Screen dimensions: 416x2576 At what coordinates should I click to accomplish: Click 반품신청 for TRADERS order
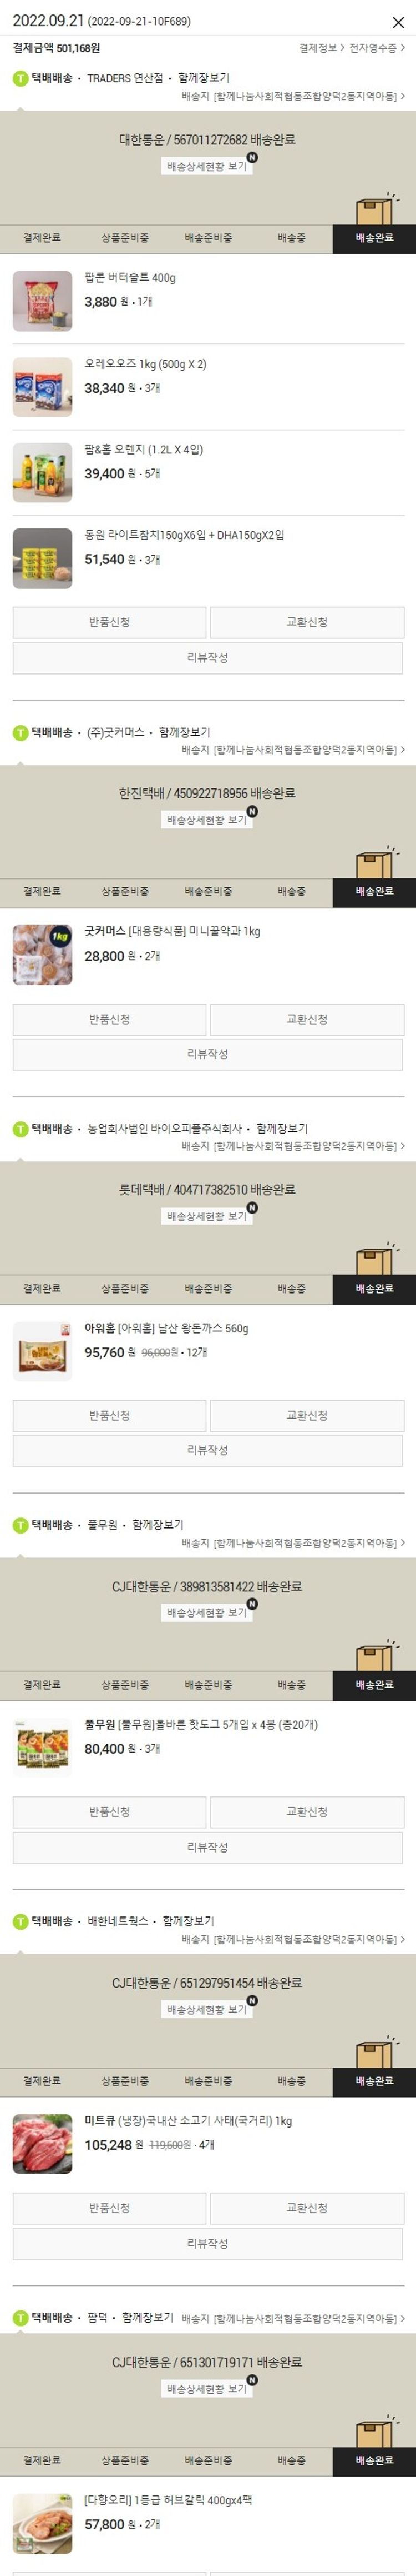[x=110, y=622]
